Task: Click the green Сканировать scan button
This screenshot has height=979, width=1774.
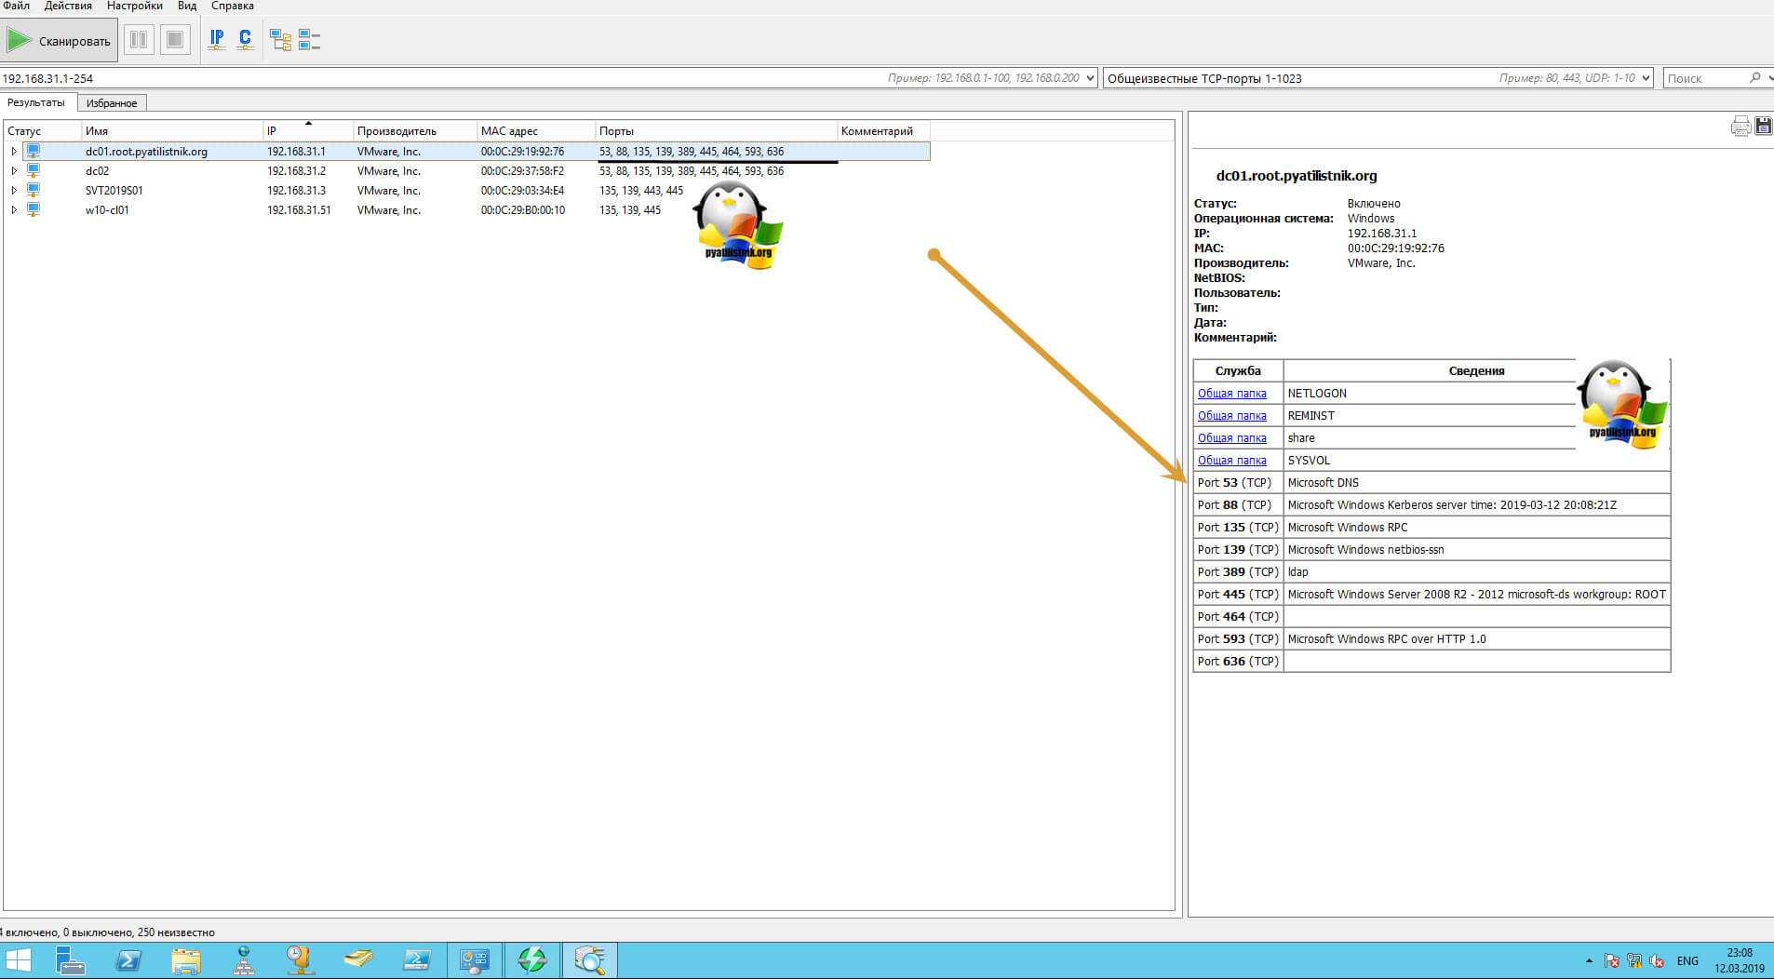Action: (60, 40)
